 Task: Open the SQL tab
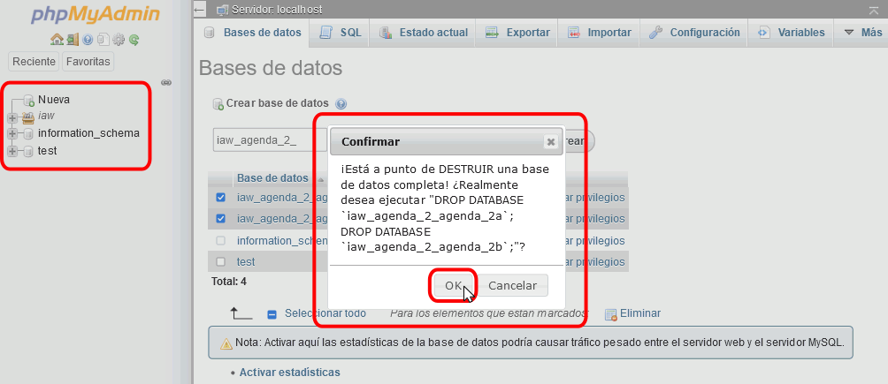point(340,33)
